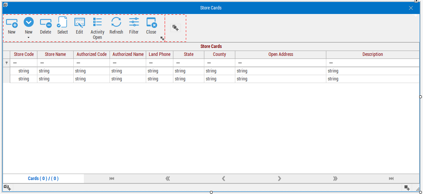
Task: Go to the first page of cards
Action: (112, 179)
